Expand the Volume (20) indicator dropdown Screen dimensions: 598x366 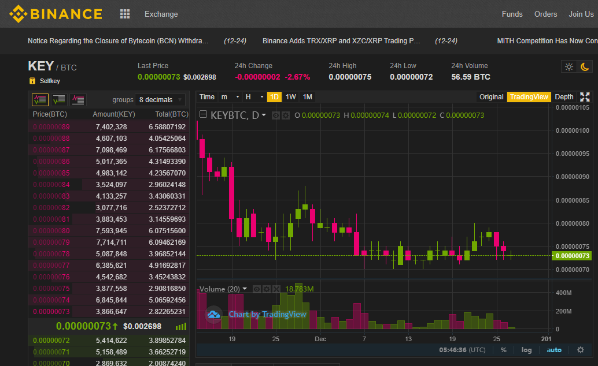coord(245,289)
